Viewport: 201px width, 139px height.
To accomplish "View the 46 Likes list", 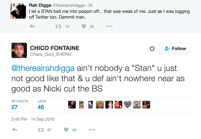I will pos(41,105).
